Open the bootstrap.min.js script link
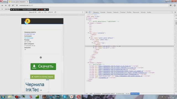This screenshot has height=99, width=177. 113,69
